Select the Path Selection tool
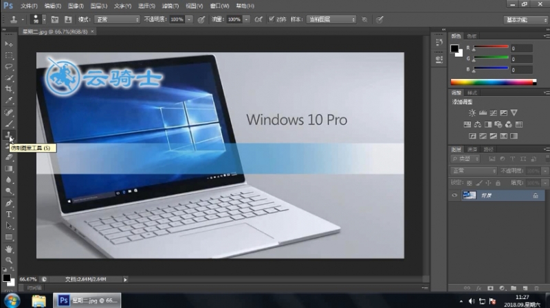 9,226
